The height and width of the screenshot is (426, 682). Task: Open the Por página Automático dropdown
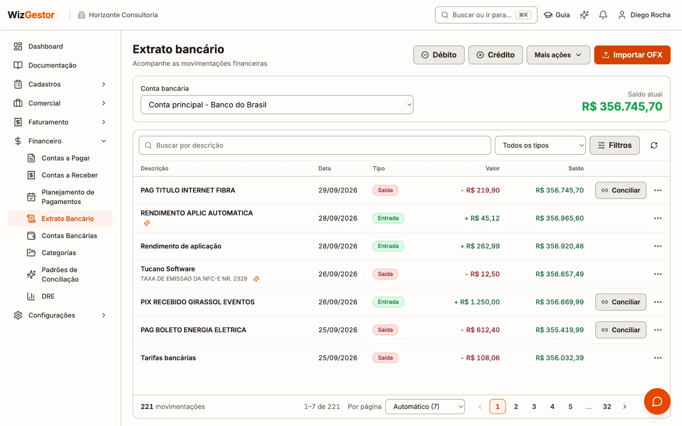click(425, 406)
